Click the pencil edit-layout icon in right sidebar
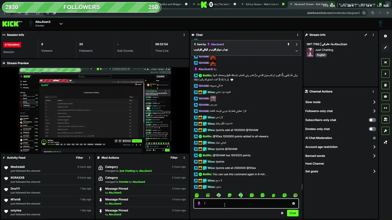Image resolution: width=392 pixels, height=220 pixels. click(x=385, y=47)
